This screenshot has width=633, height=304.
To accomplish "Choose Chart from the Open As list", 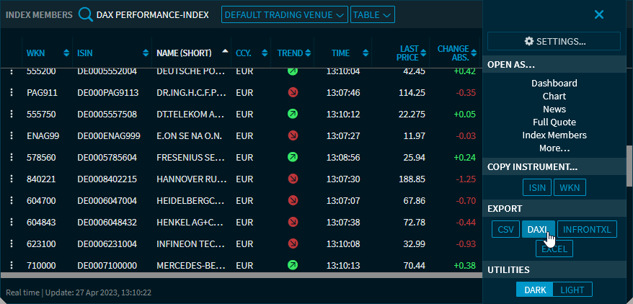I will [554, 96].
